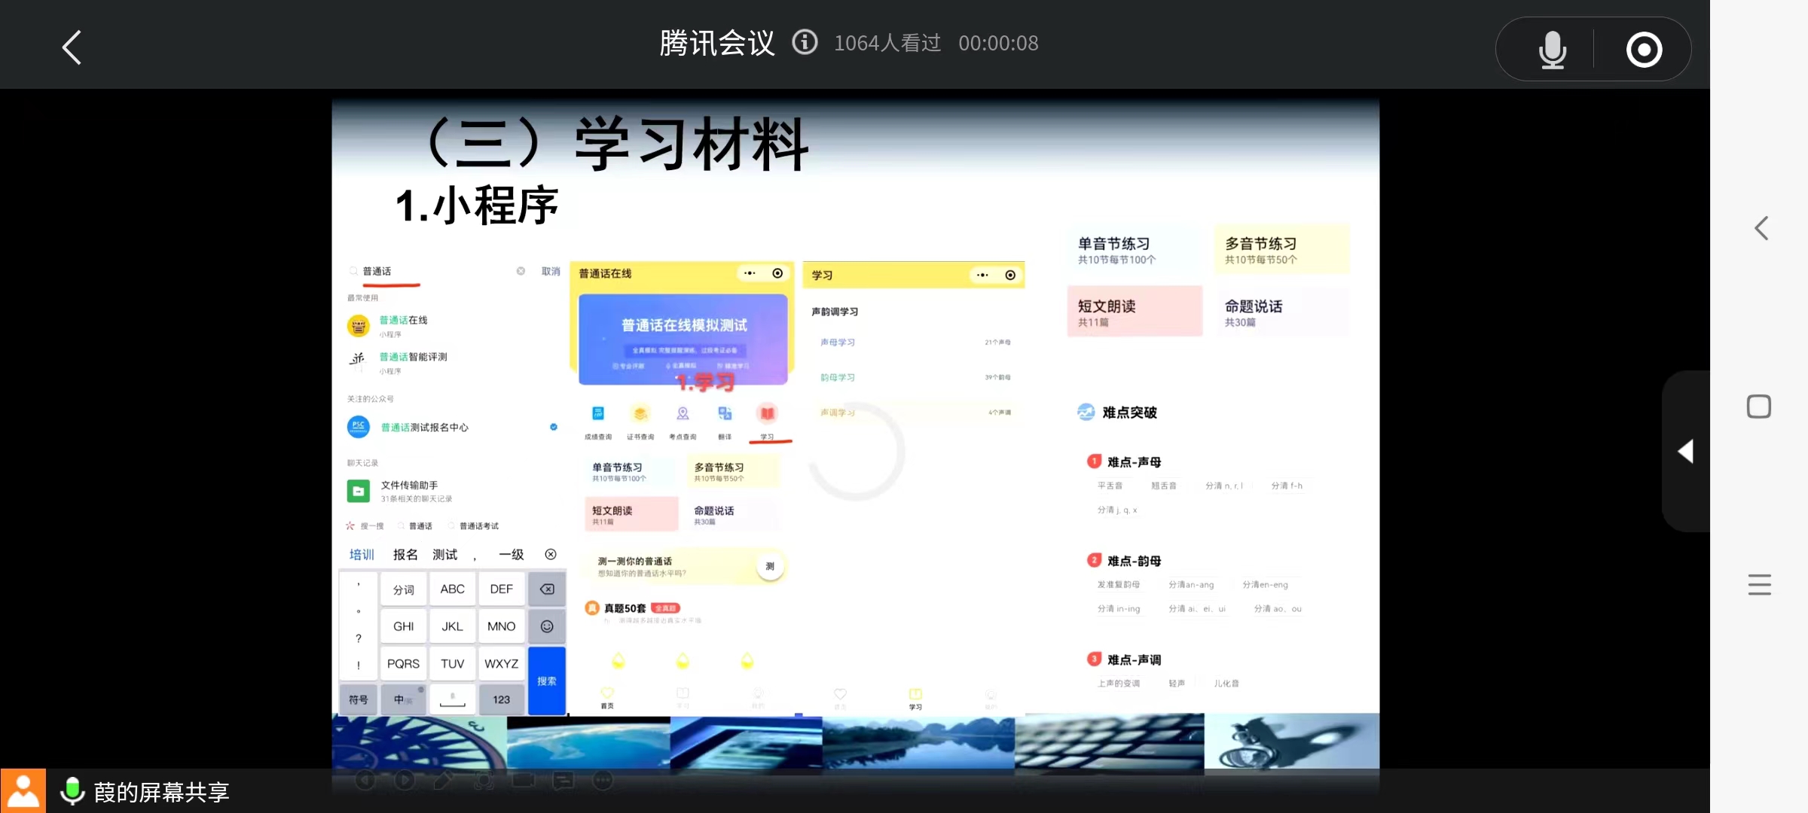Toggle the microphone in top bar
The height and width of the screenshot is (813, 1808).
click(1552, 50)
